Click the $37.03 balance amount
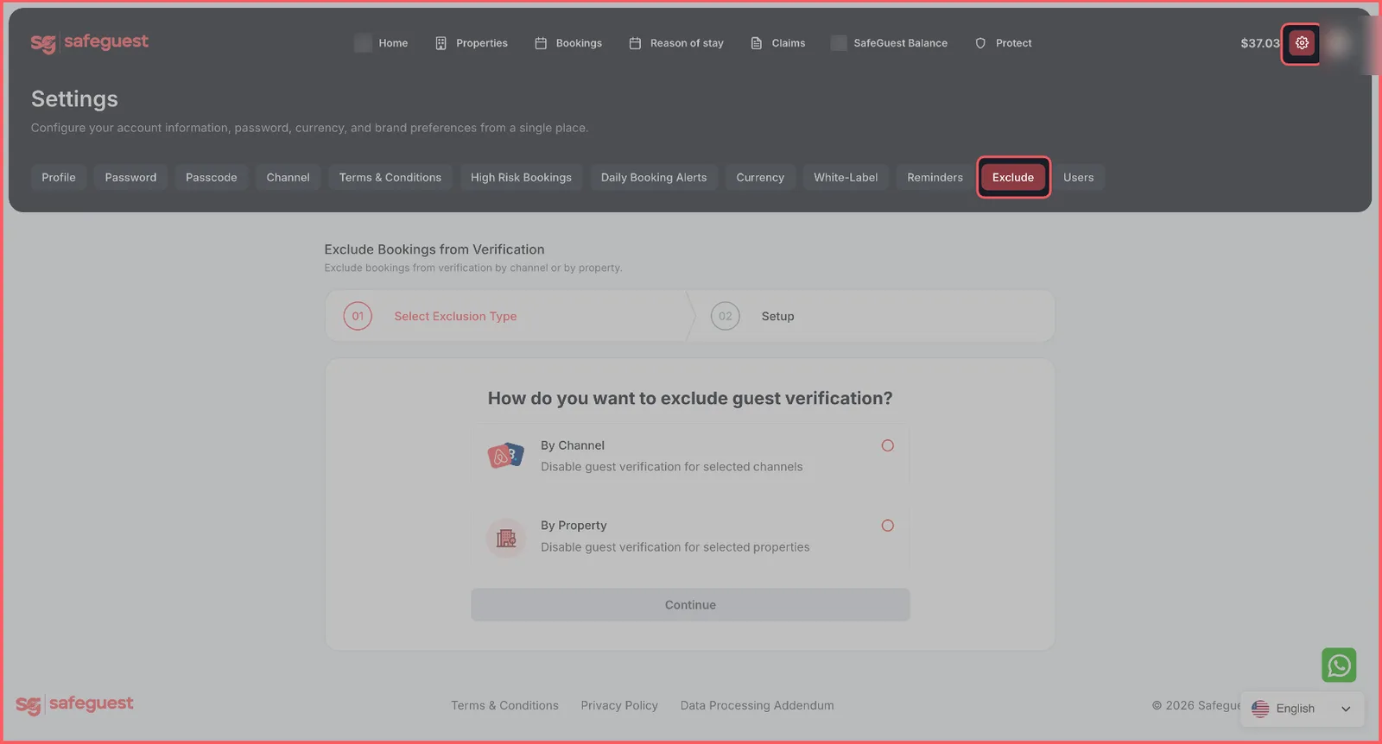The height and width of the screenshot is (744, 1382). (1260, 43)
